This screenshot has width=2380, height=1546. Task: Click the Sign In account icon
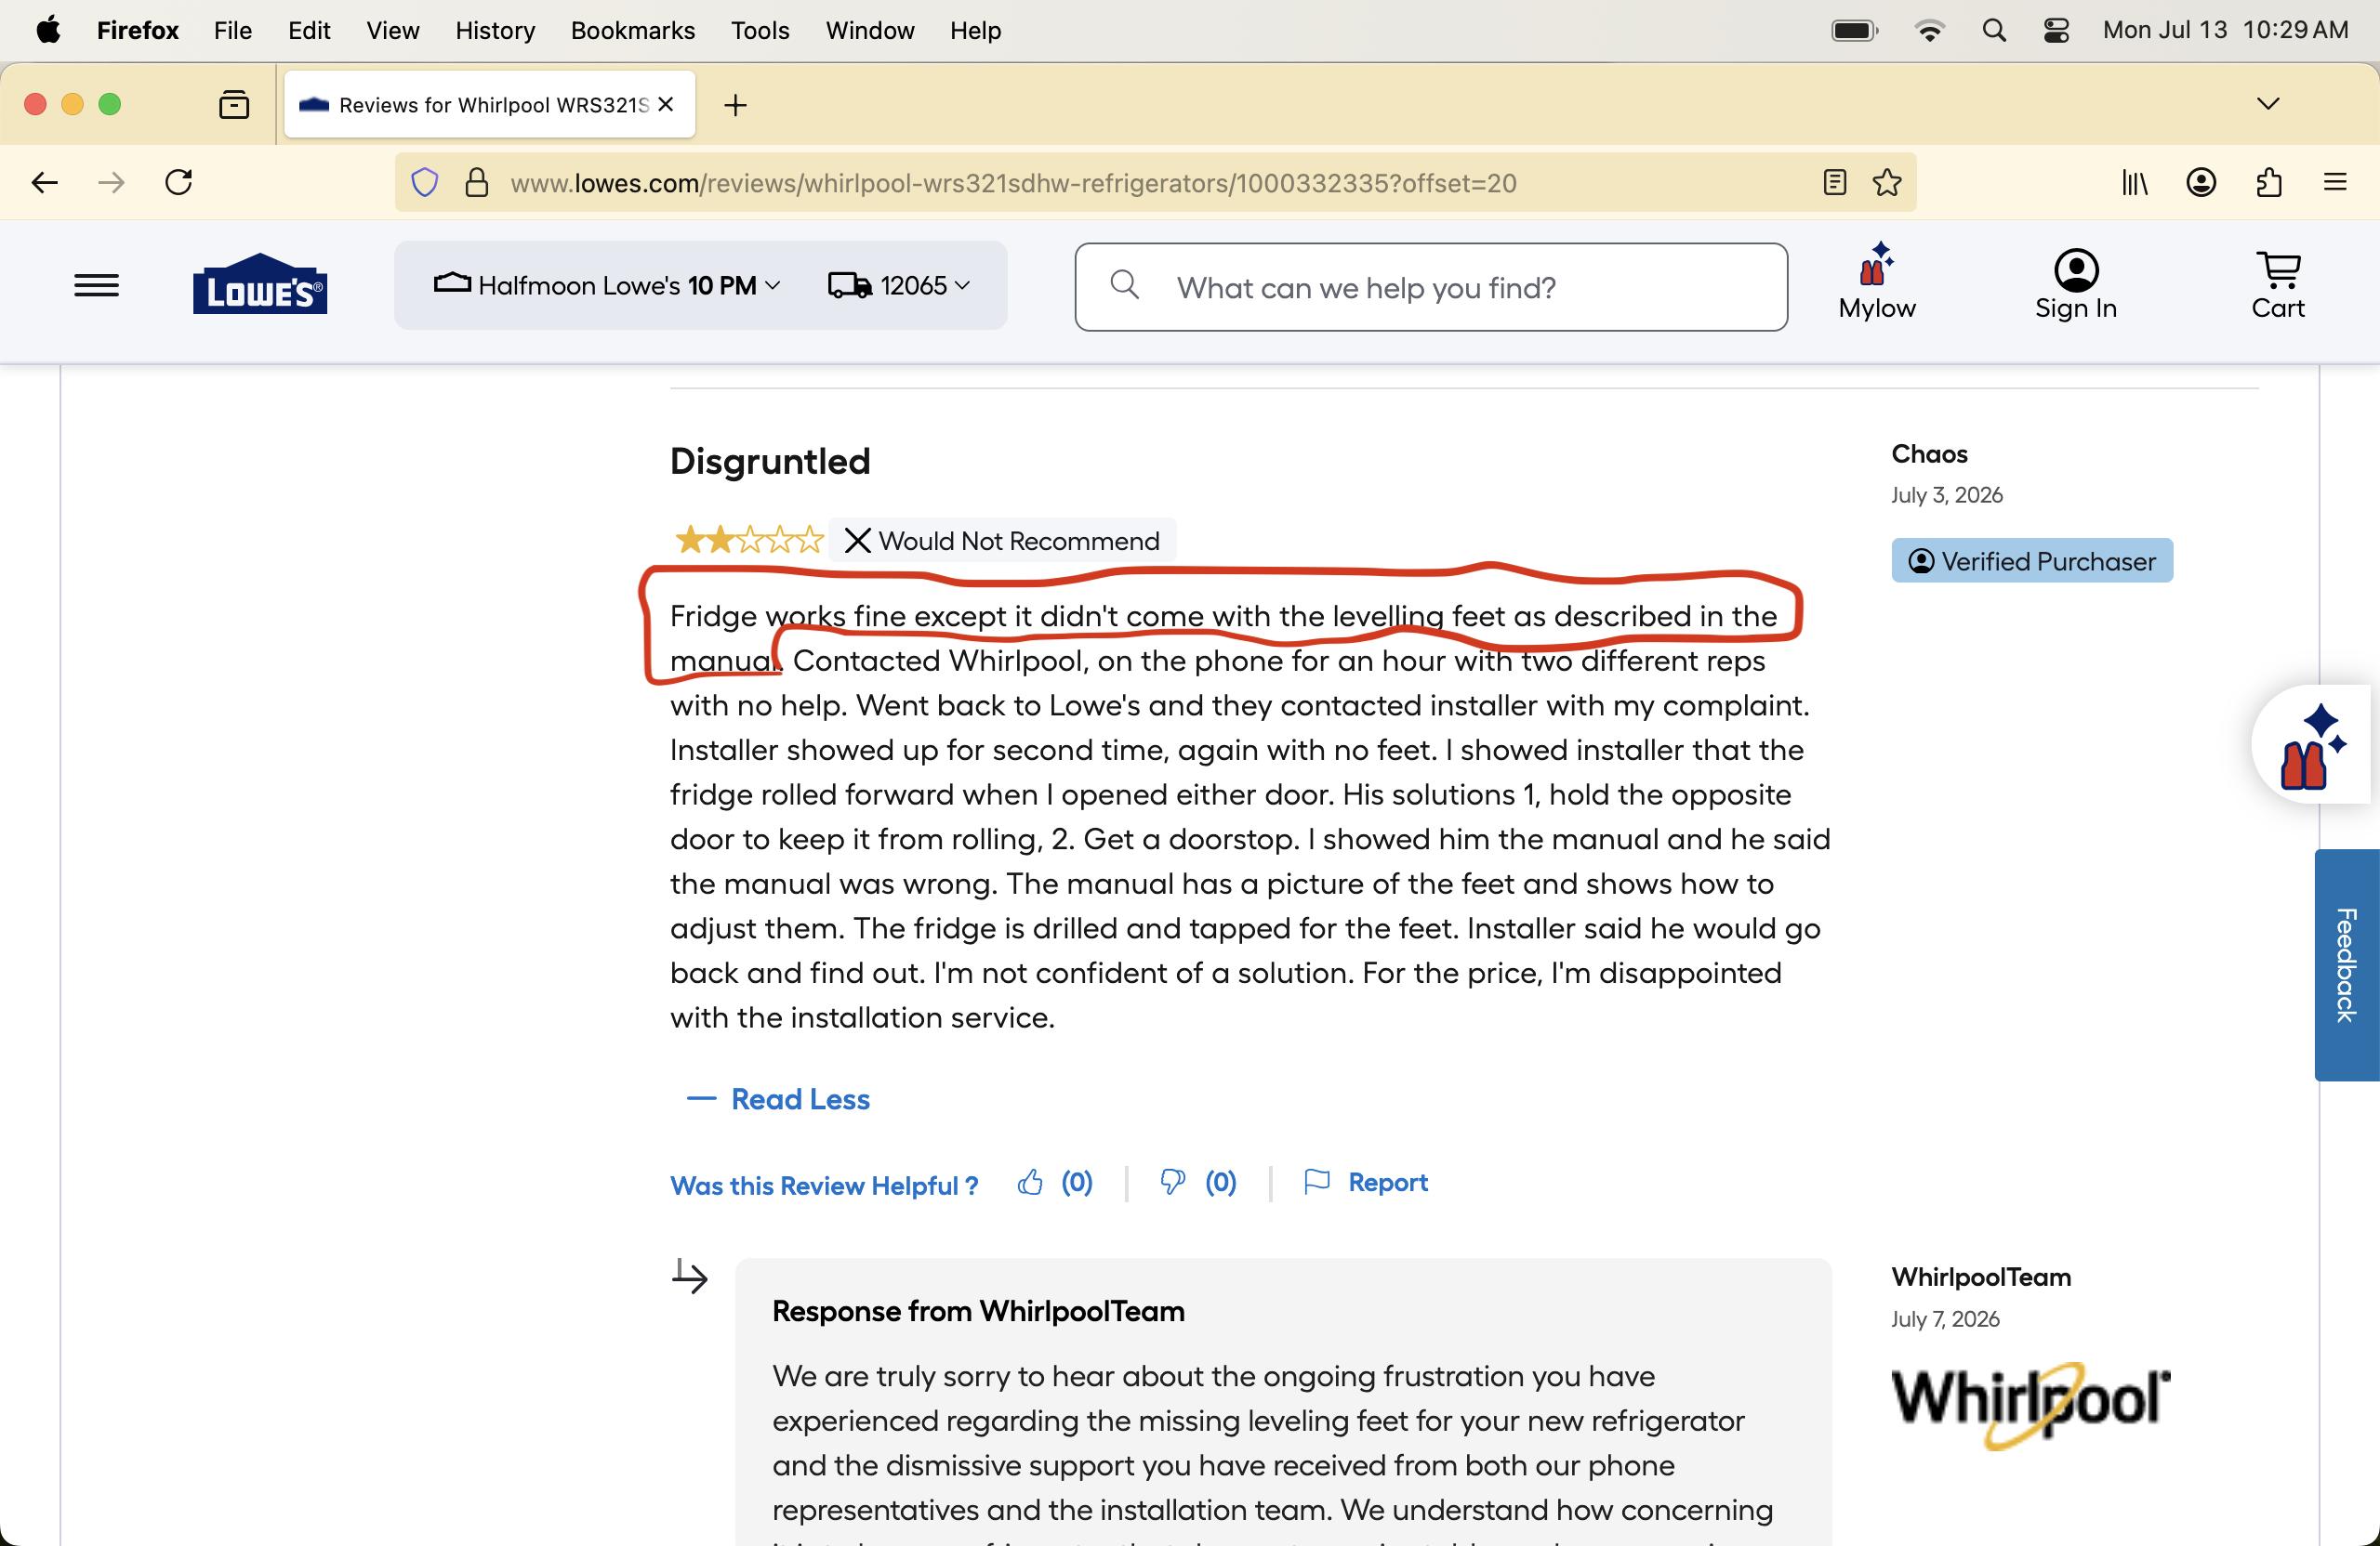coord(2075,285)
